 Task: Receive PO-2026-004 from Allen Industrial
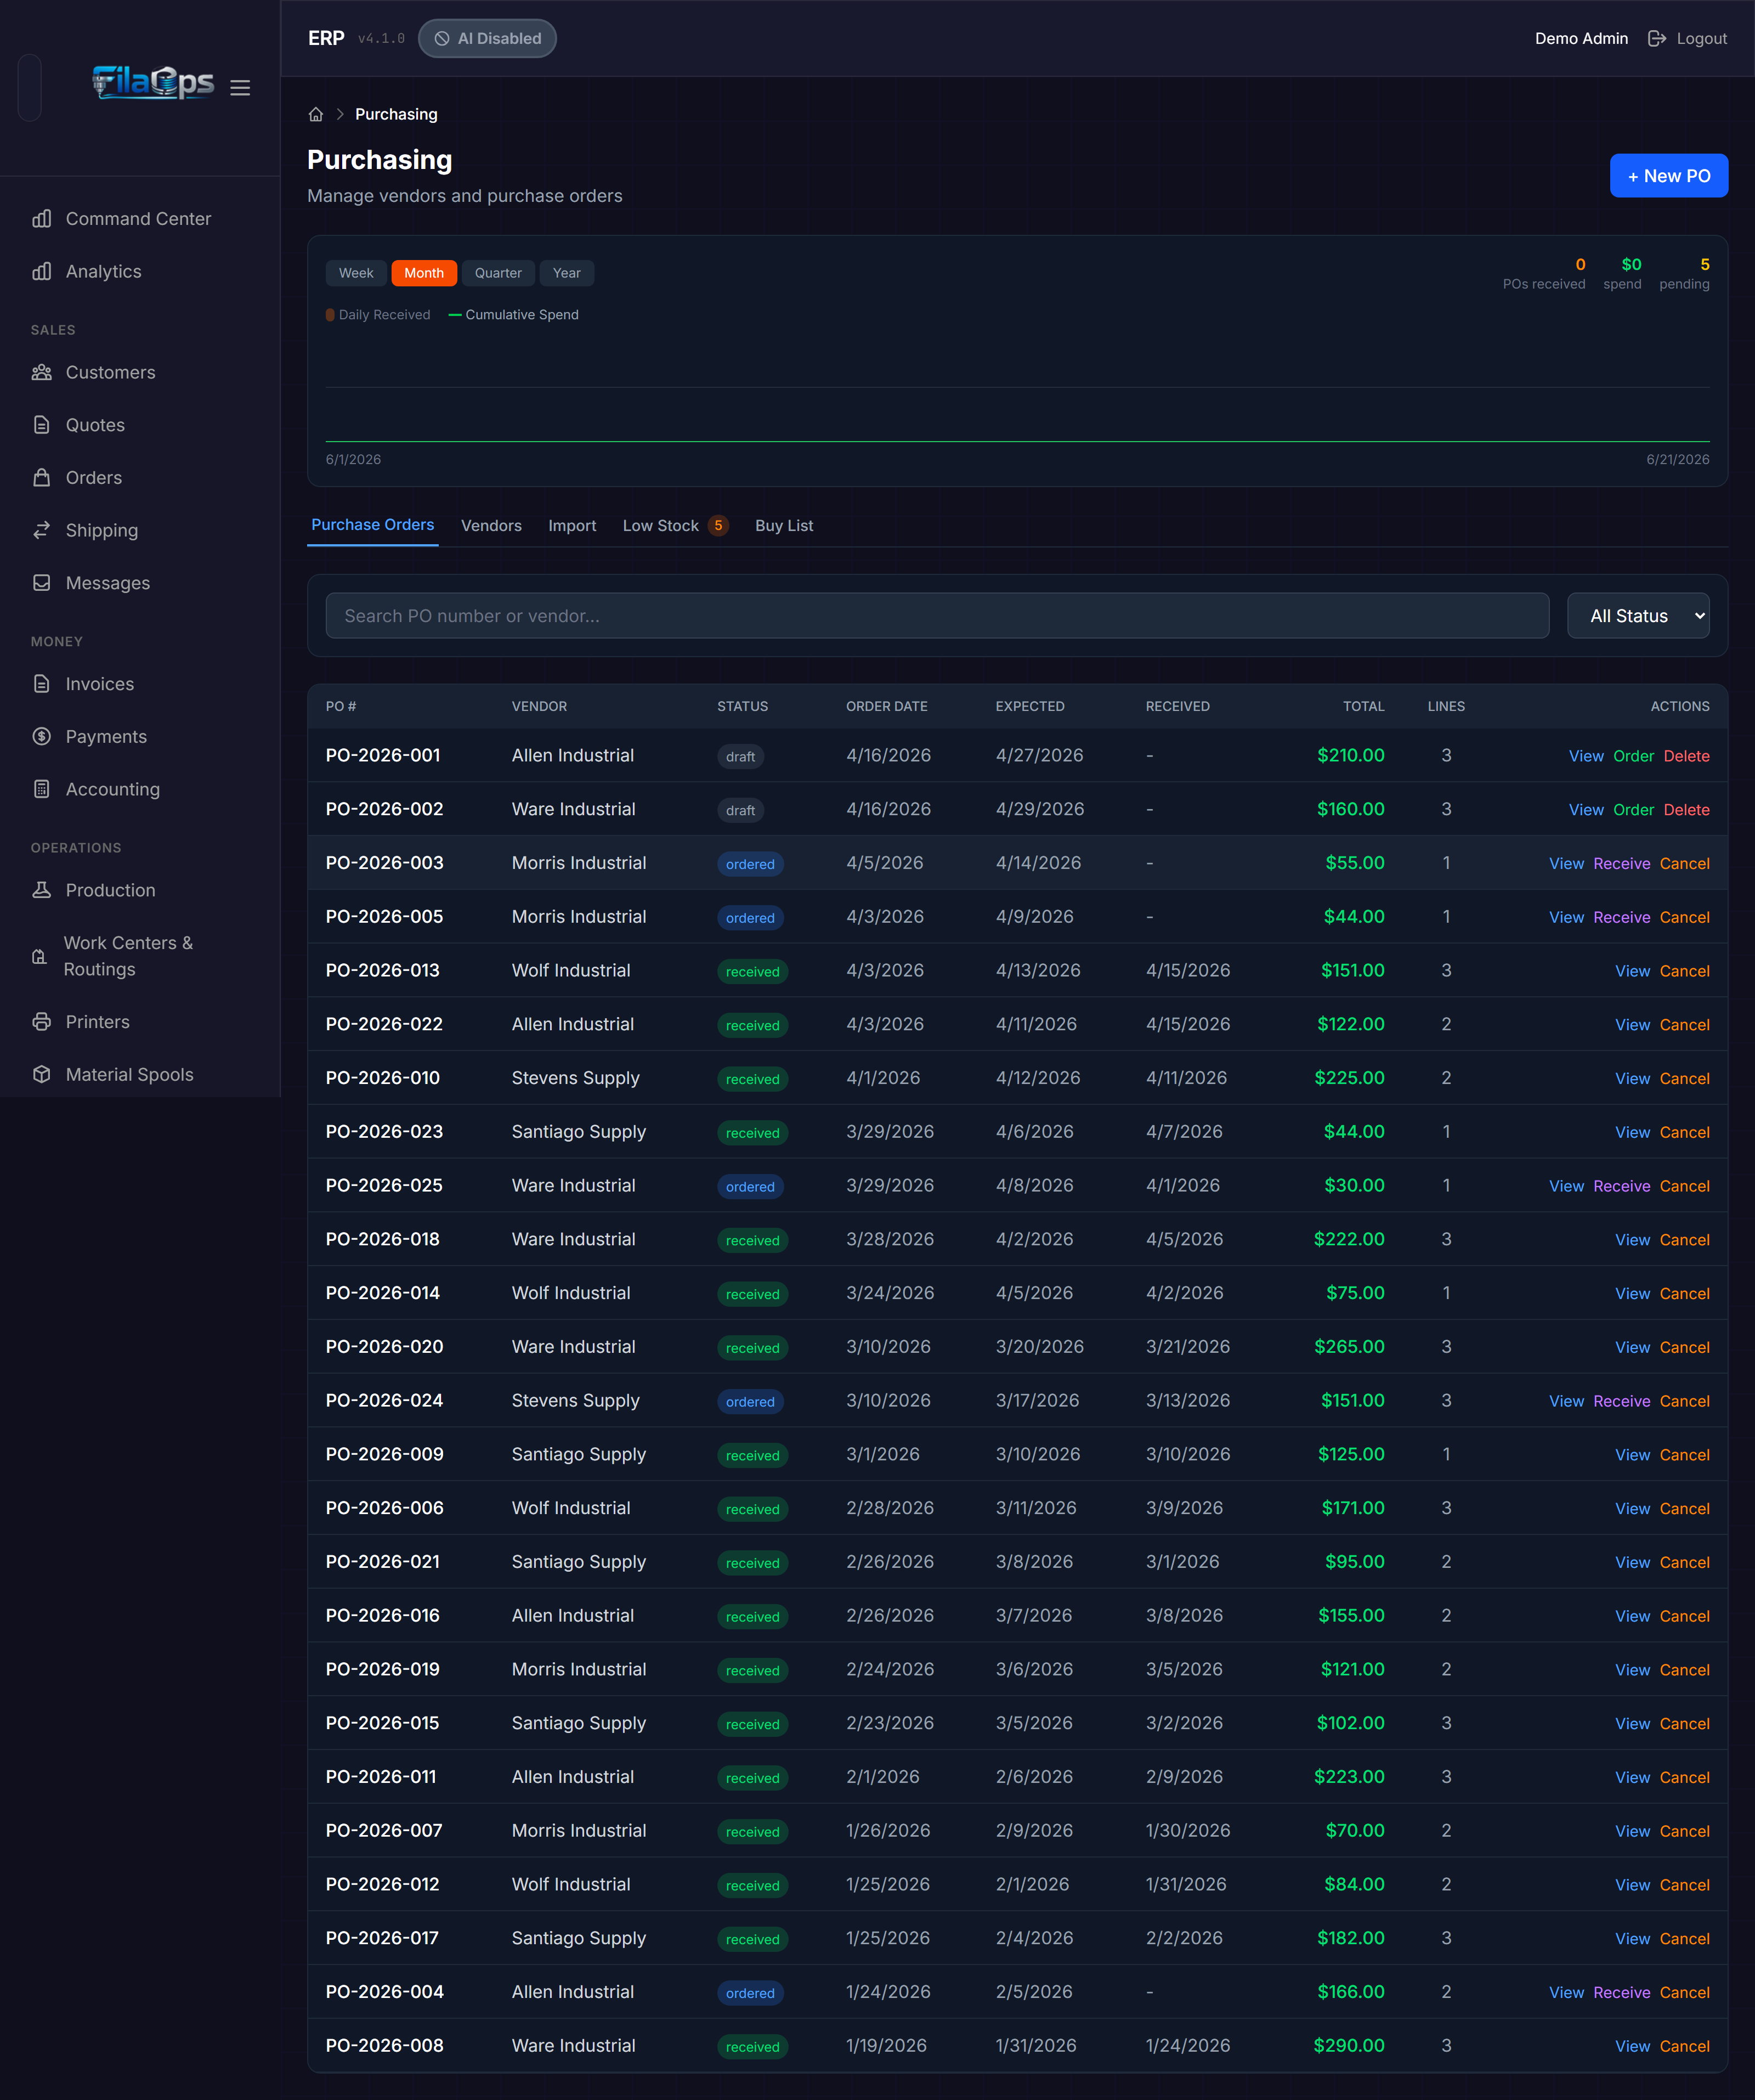(x=1621, y=1993)
